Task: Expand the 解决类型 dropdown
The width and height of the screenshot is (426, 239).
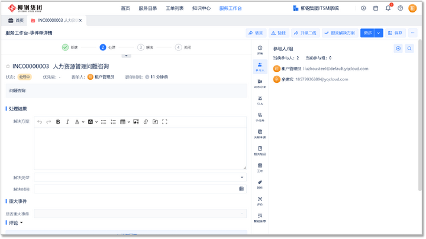Action: pos(241,177)
